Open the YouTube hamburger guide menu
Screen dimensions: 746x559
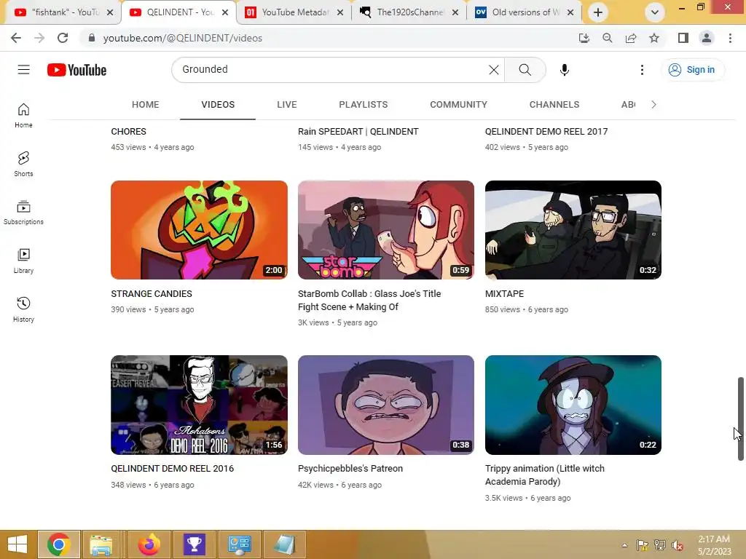coord(24,70)
